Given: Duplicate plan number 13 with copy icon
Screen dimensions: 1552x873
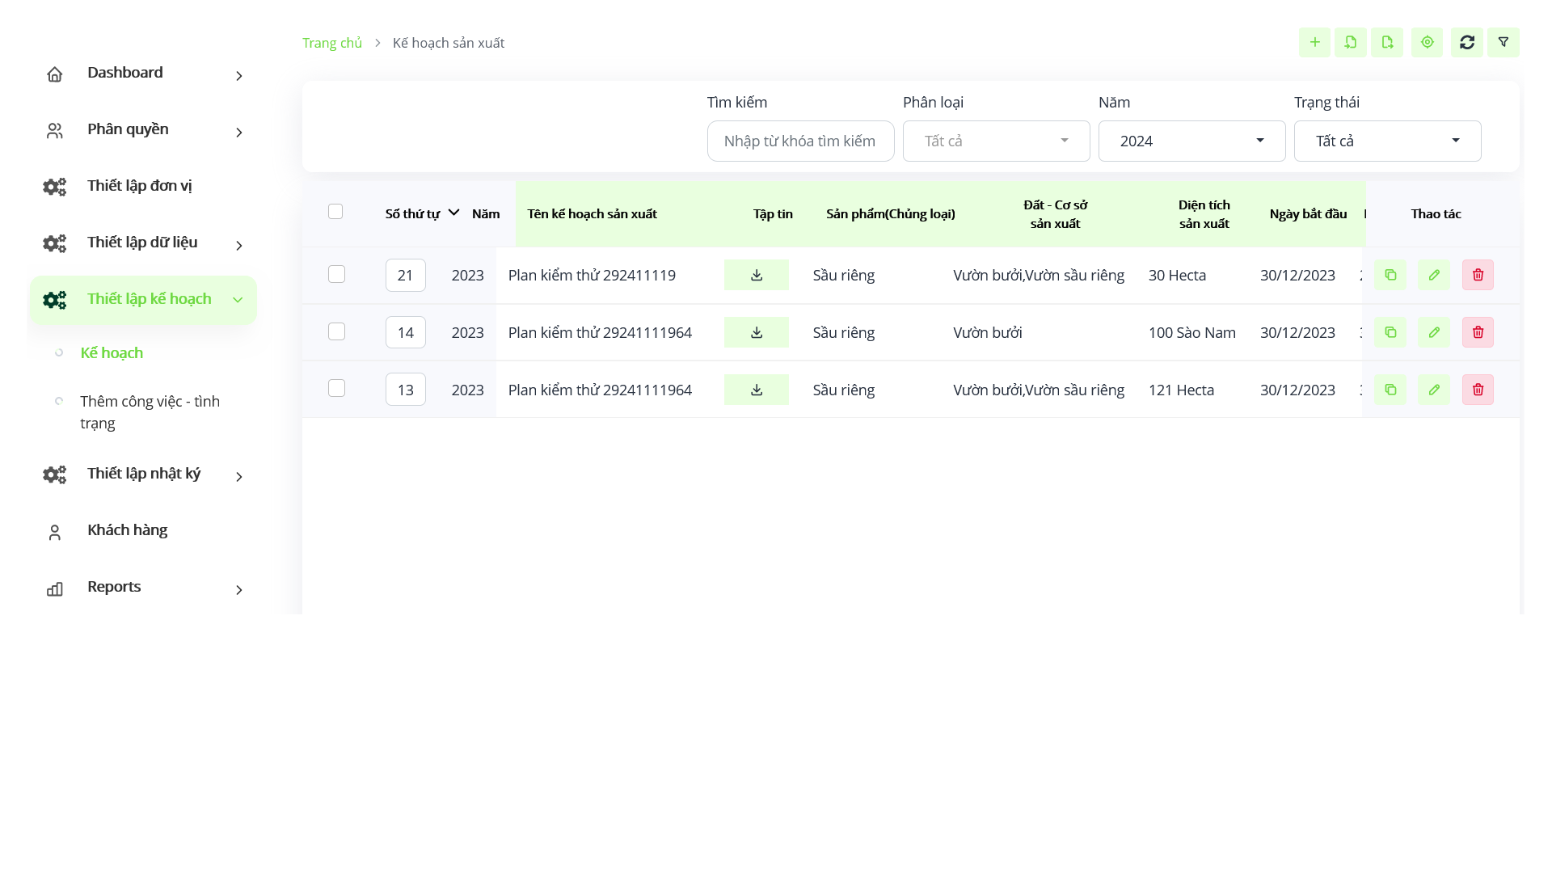Looking at the screenshot, I should pyautogui.click(x=1390, y=390).
